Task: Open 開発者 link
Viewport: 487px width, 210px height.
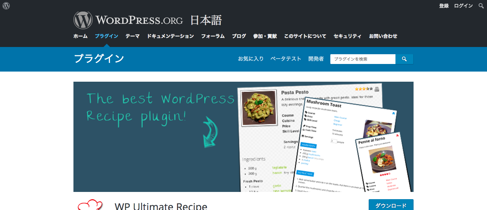Action: coord(316,59)
